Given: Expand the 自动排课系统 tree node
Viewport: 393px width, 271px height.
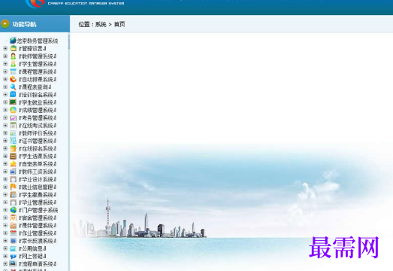Looking at the screenshot, I should [x=5, y=79].
